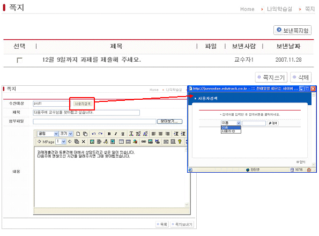Insert a table using the table icon
This screenshot has height=236, width=319.
121,142
